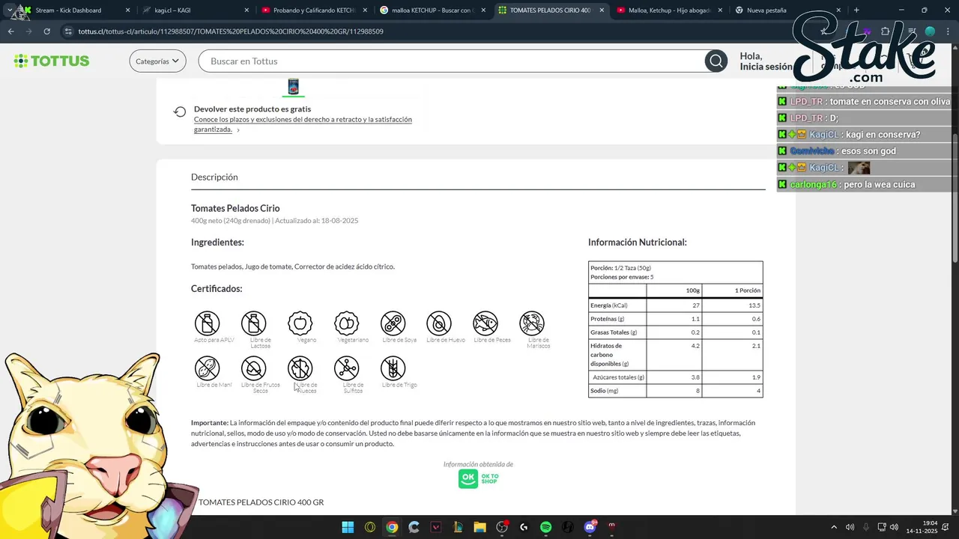Image resolution: width=959 pixels, height=539 pixels.
Task: Open the Categorías dropdown
Action: (x=157, y=61)
